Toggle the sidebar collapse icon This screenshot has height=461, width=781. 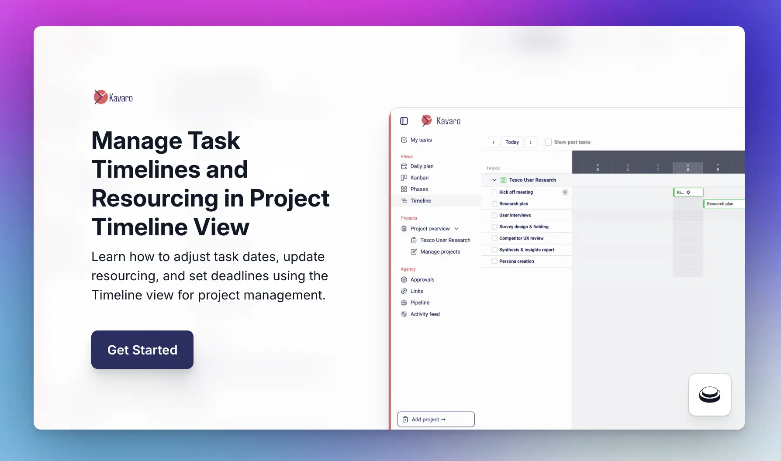point(404,121)
